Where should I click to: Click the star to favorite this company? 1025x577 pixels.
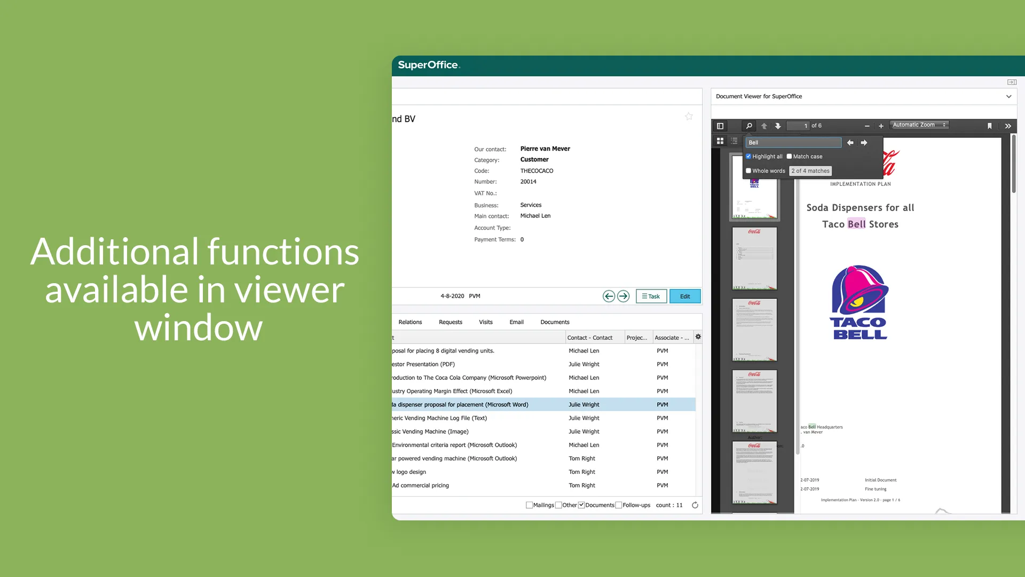click(x=689, y=116)
